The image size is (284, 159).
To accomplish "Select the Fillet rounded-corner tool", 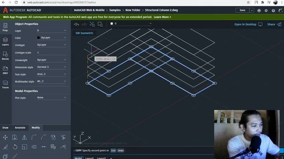I will pyautogui.click(x=34, y=137).
